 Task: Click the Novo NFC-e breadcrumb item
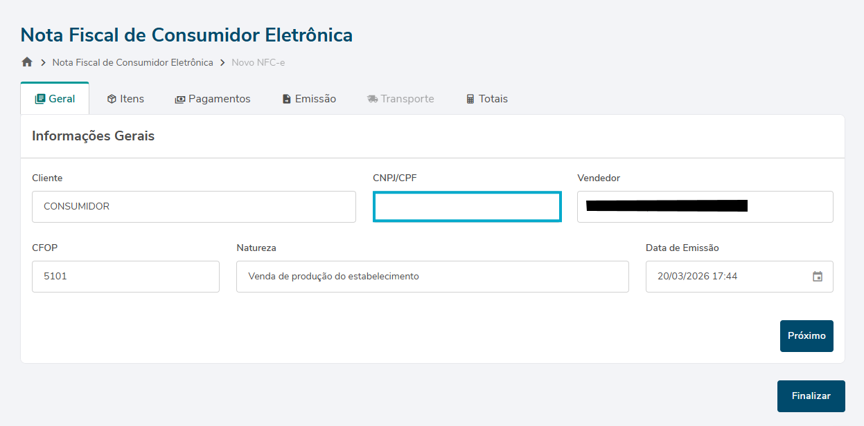click(x=258, y=62)
